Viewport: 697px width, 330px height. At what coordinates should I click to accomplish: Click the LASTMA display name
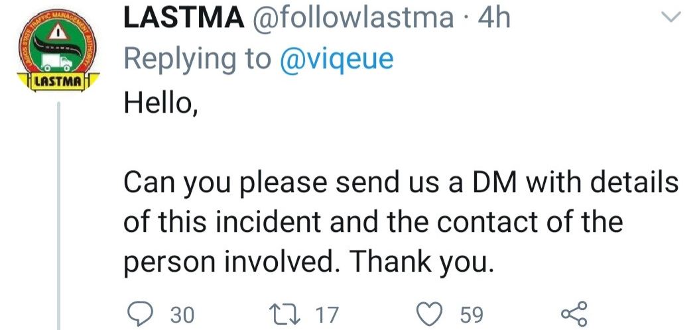point(182,19)
